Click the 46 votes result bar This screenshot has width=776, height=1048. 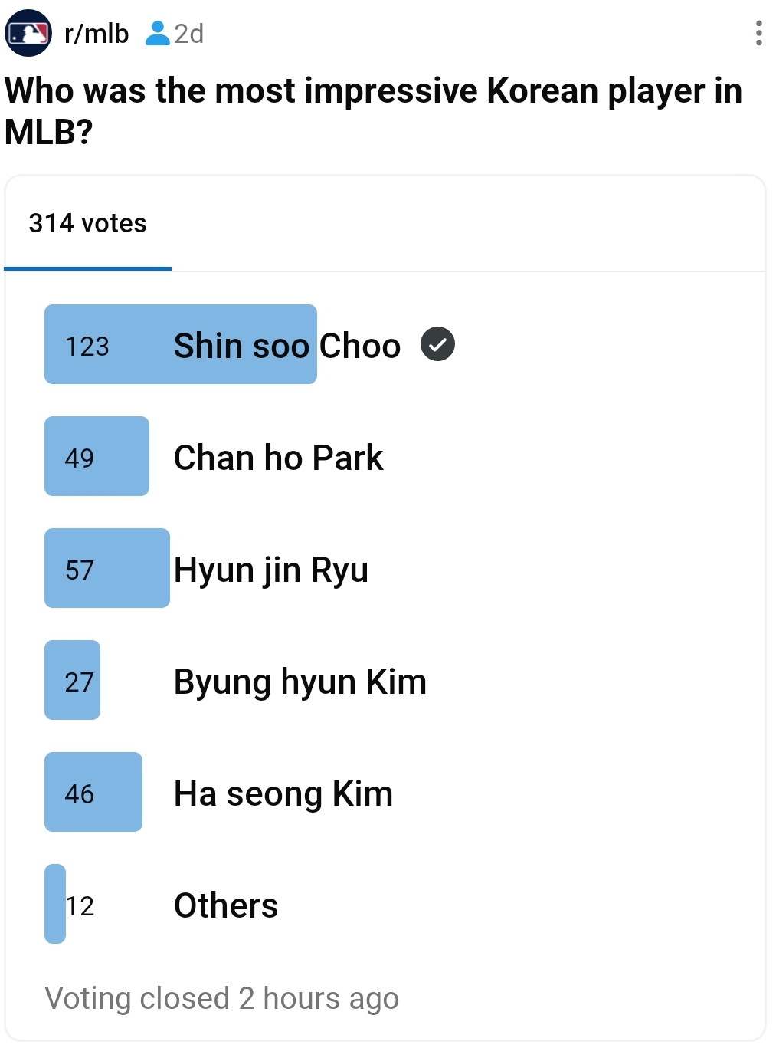(x=93, y=792)
